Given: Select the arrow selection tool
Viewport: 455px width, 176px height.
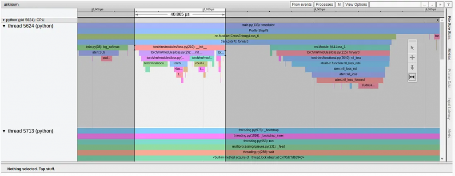Looking at the screenshot, I should point(412,48).
